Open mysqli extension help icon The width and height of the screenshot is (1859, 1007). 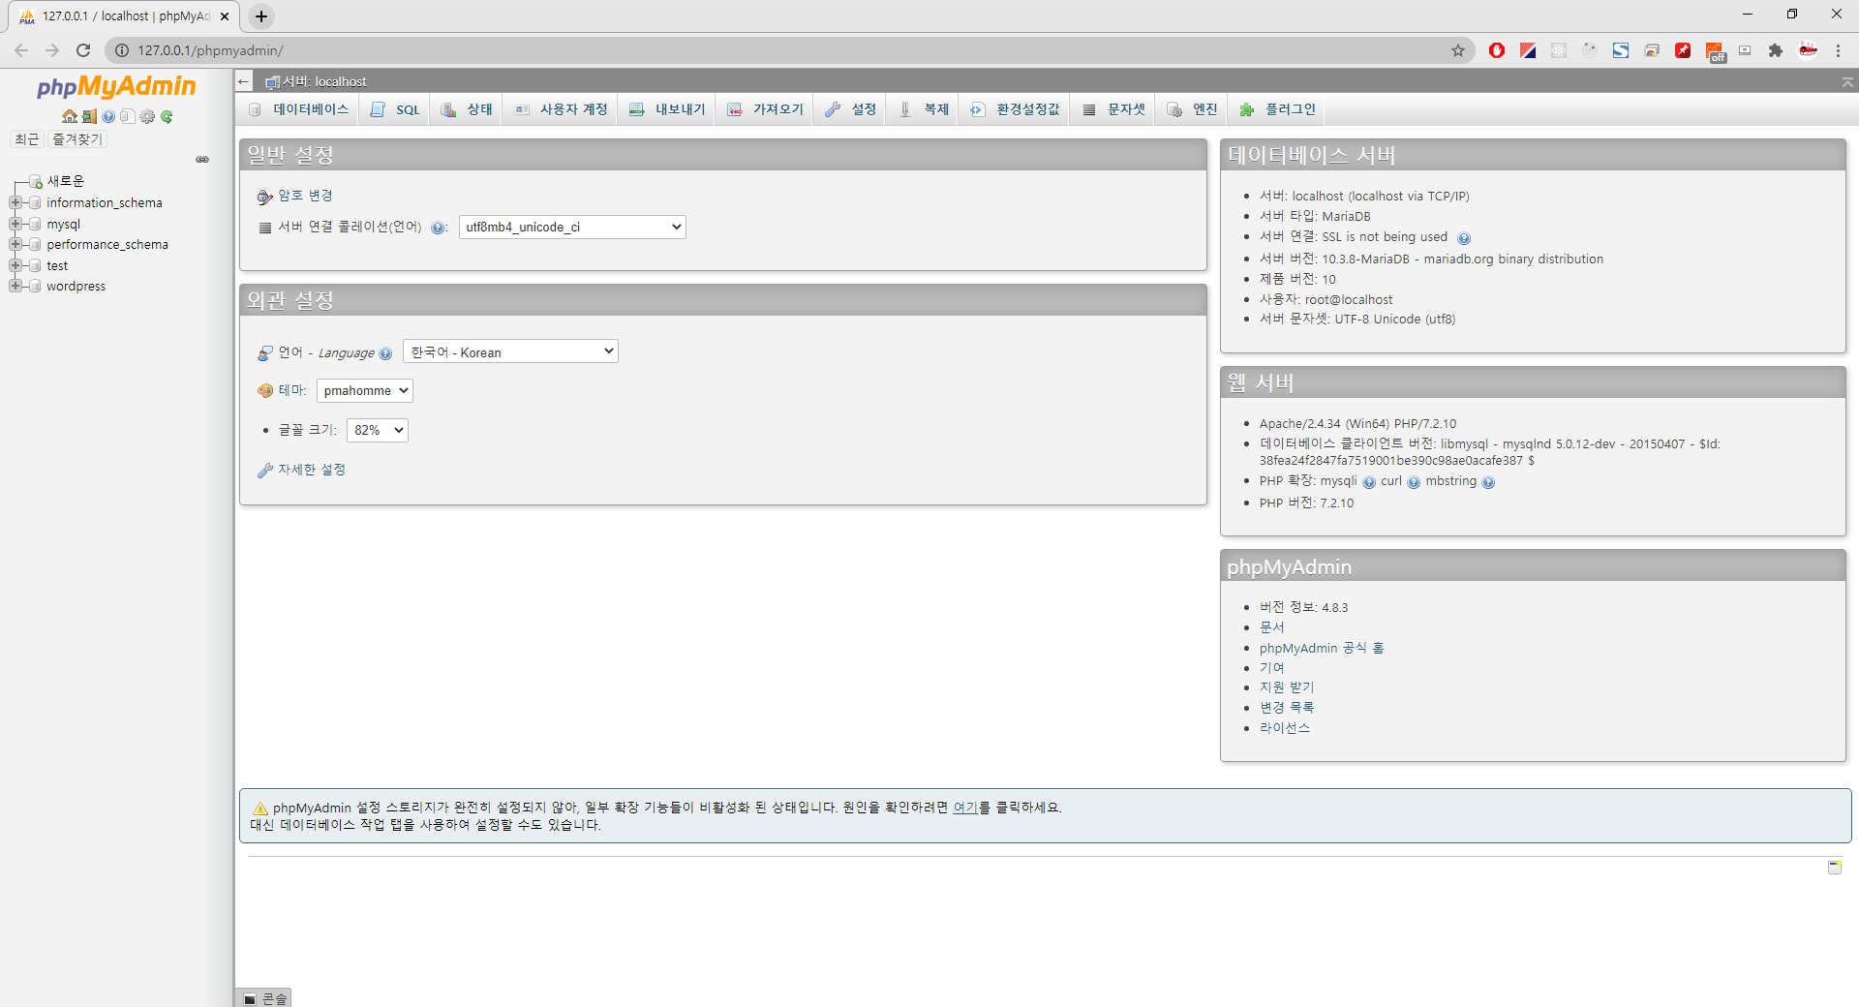tap(1369, 482)
